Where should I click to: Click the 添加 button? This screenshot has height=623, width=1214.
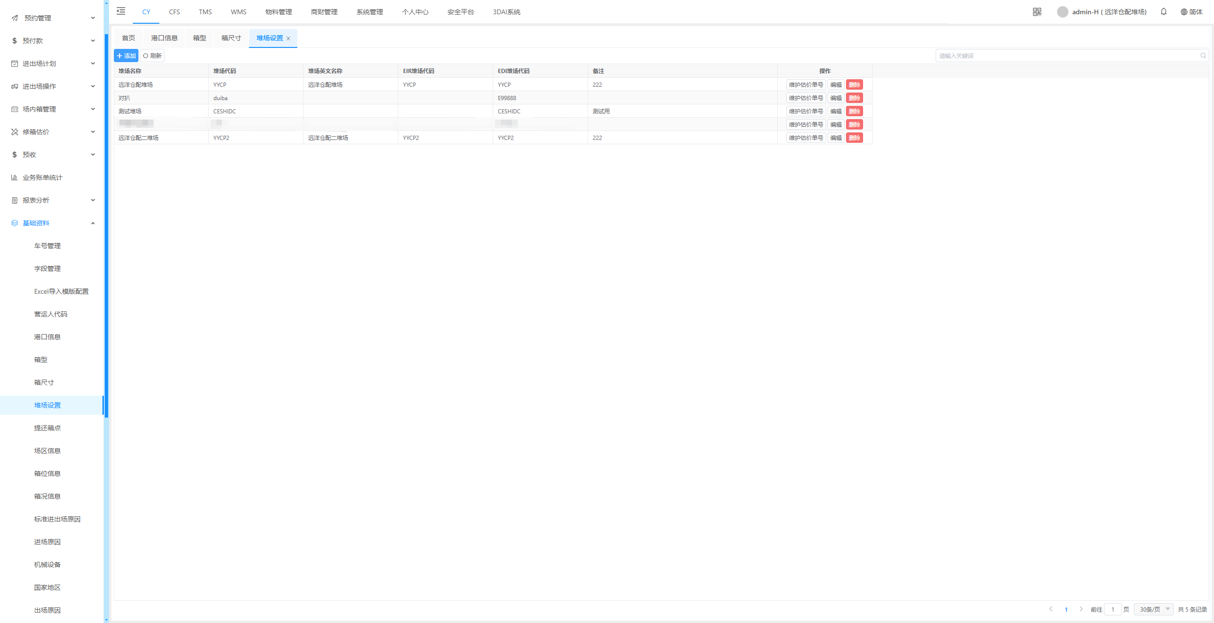(126, 56)
